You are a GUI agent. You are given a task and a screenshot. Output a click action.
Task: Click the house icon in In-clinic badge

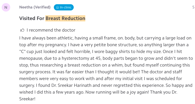[57, 7]
